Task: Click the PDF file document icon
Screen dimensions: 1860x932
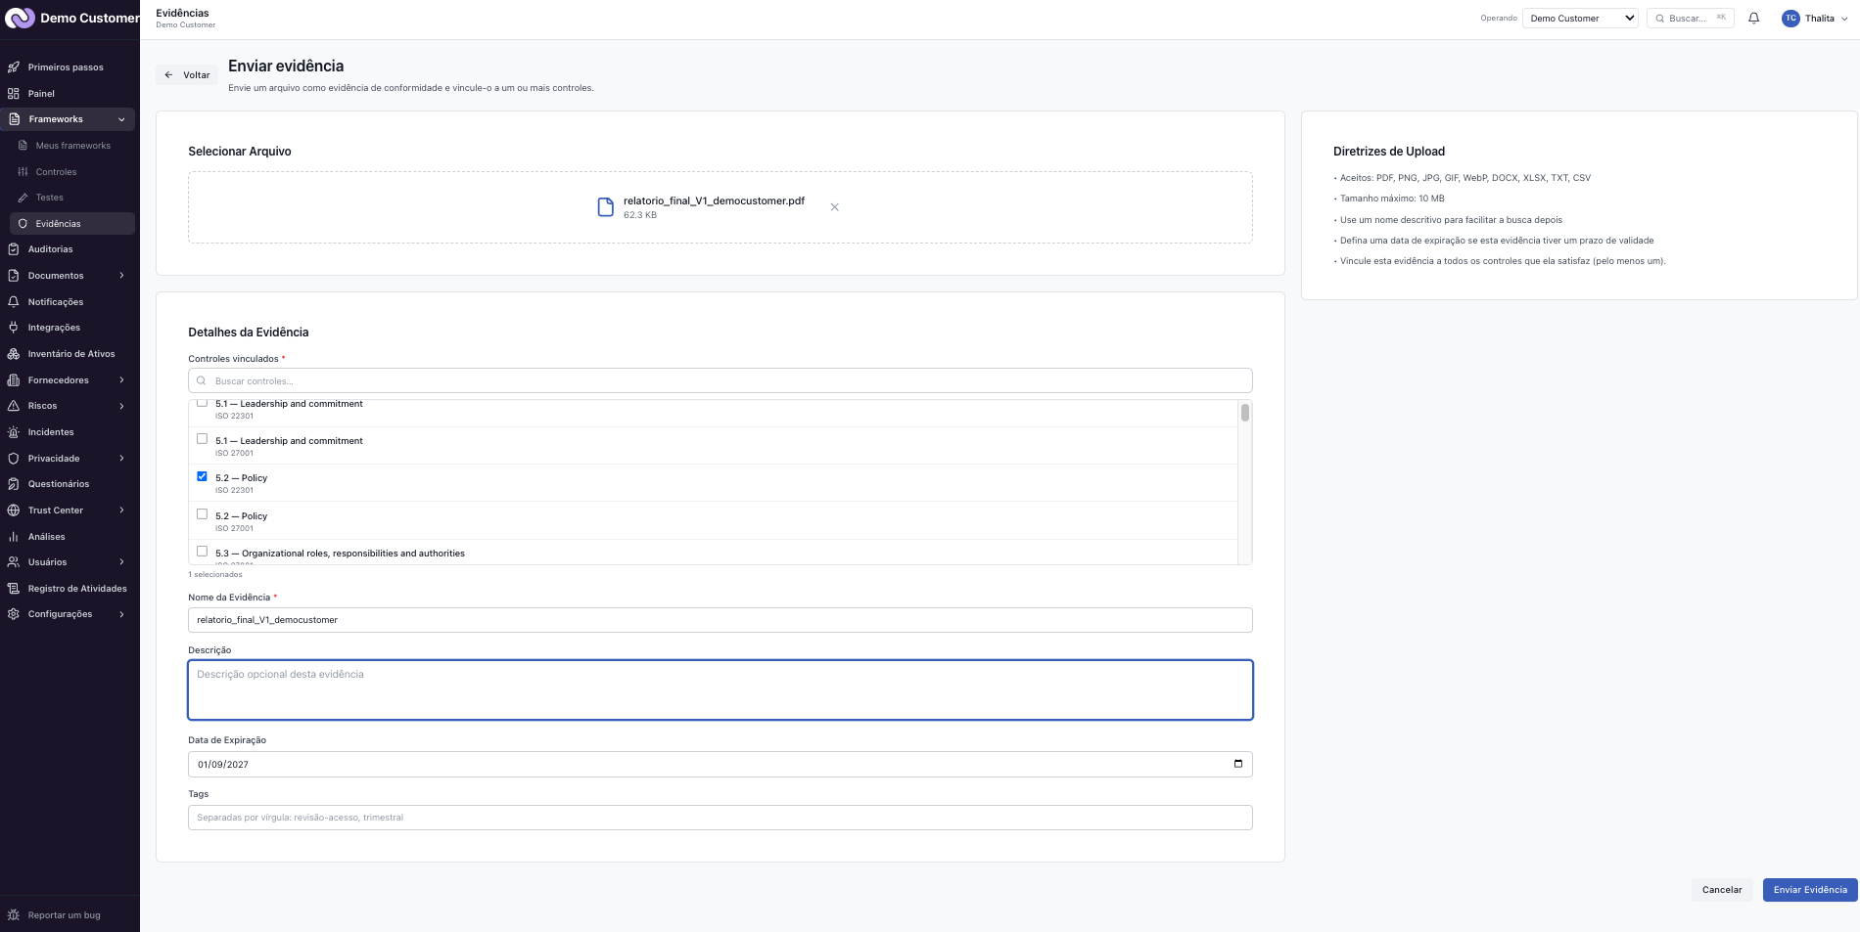Action: click(x=606, y=207)
